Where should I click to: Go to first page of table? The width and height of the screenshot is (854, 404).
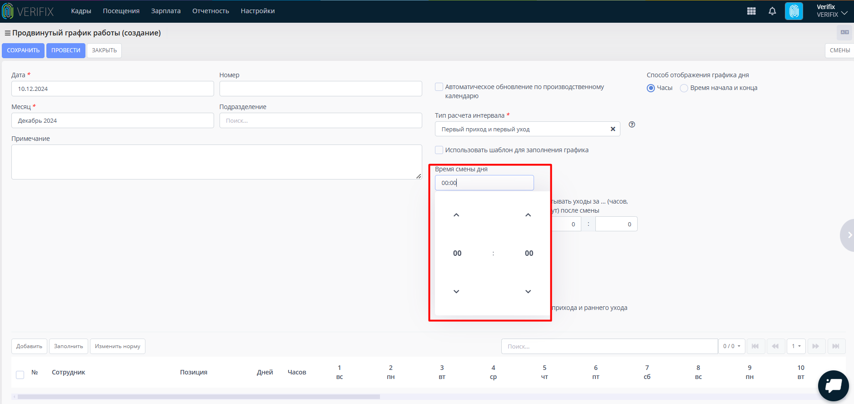755,346
